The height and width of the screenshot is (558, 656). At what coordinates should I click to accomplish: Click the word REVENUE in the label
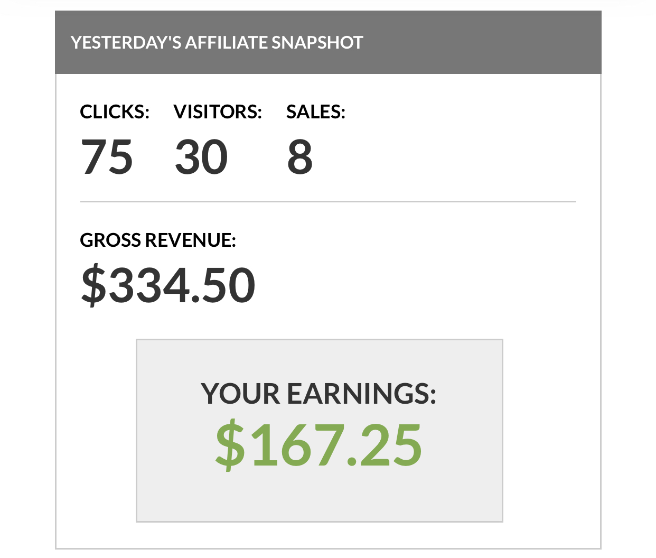point(190,240)
